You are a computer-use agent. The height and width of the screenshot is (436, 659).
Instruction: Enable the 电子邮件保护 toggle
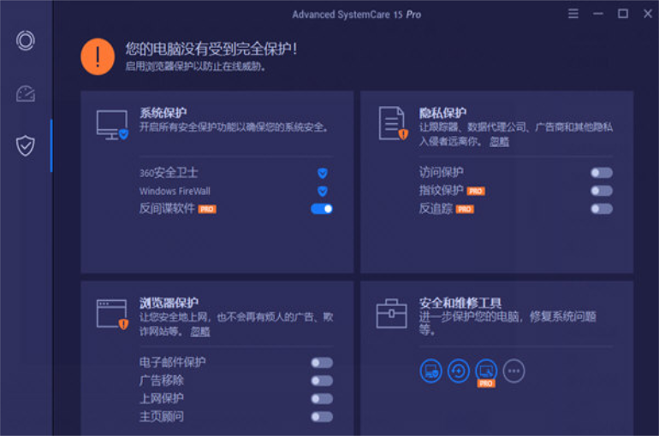(322, 362)
